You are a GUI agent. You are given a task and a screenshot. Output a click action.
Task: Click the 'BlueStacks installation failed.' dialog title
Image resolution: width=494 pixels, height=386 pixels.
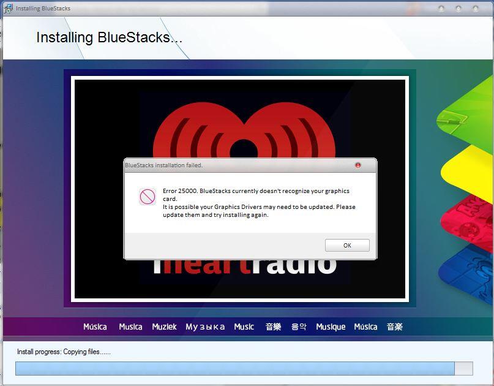(x=164, y=165)
